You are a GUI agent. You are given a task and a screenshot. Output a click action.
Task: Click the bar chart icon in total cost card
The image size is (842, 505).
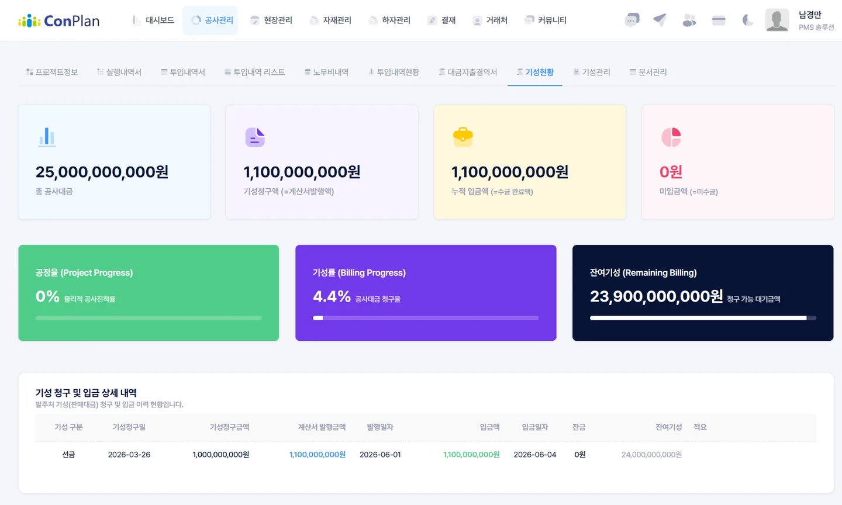[x=47, y=137]
